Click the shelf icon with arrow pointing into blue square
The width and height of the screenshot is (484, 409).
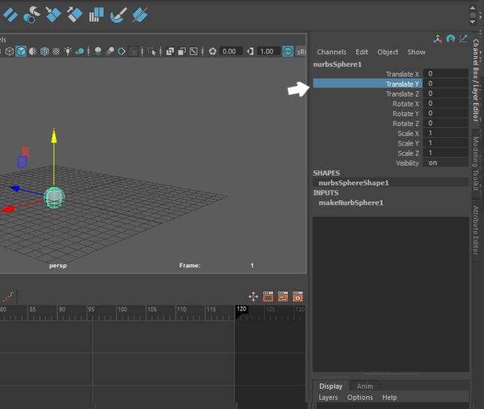click(53, 14)
